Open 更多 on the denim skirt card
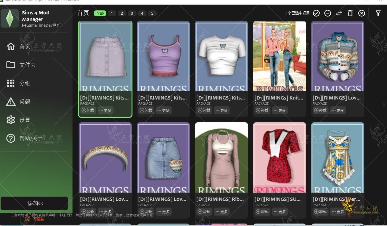The height and width of the screenshot is (226, 387). click(164, 212)
